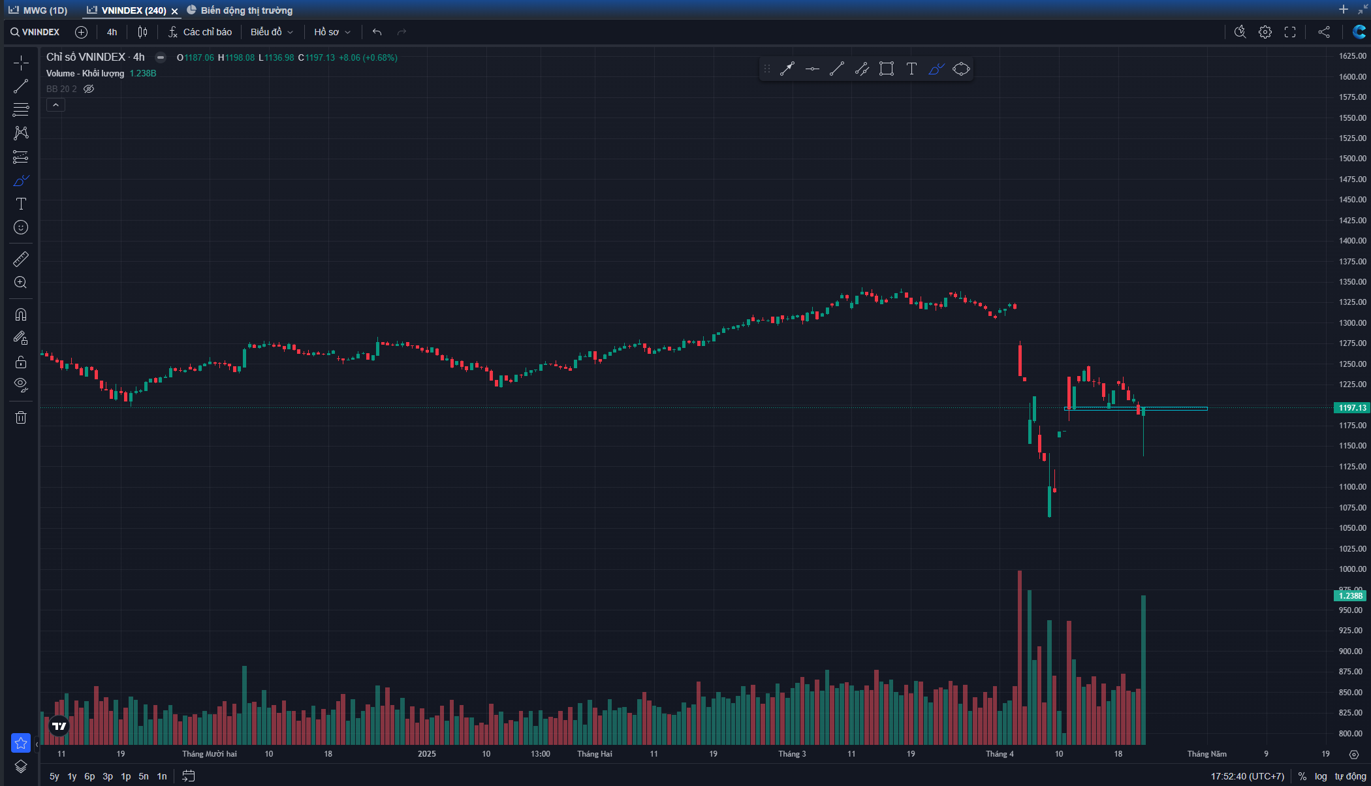Open the emoji icons tool
This screenshot has height=786, width=1371.
tap(21, 227)
